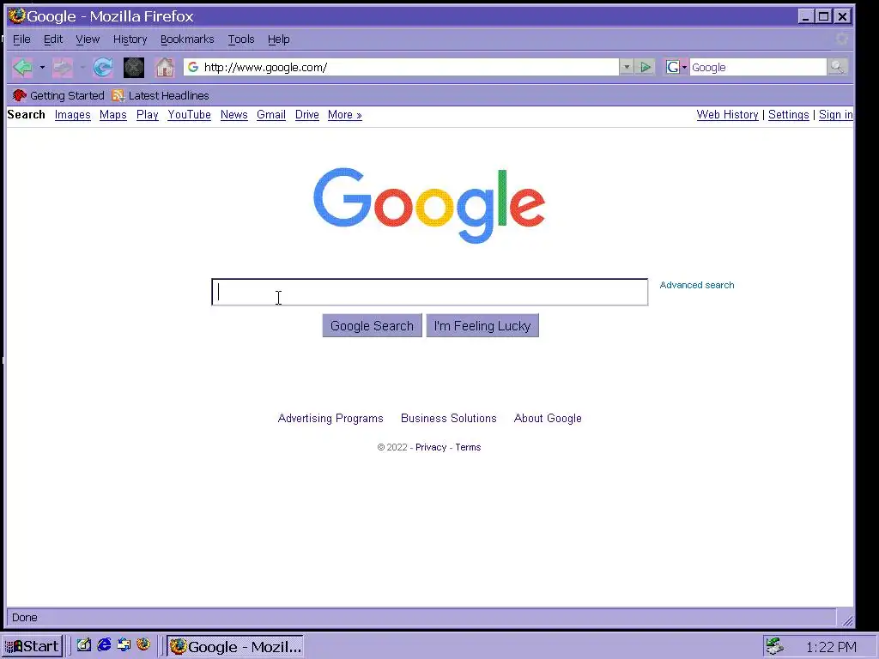Open the Back button history dropdown arrow
The height and width of the screenshot is (659, 879).
click(x=42, y=68)
